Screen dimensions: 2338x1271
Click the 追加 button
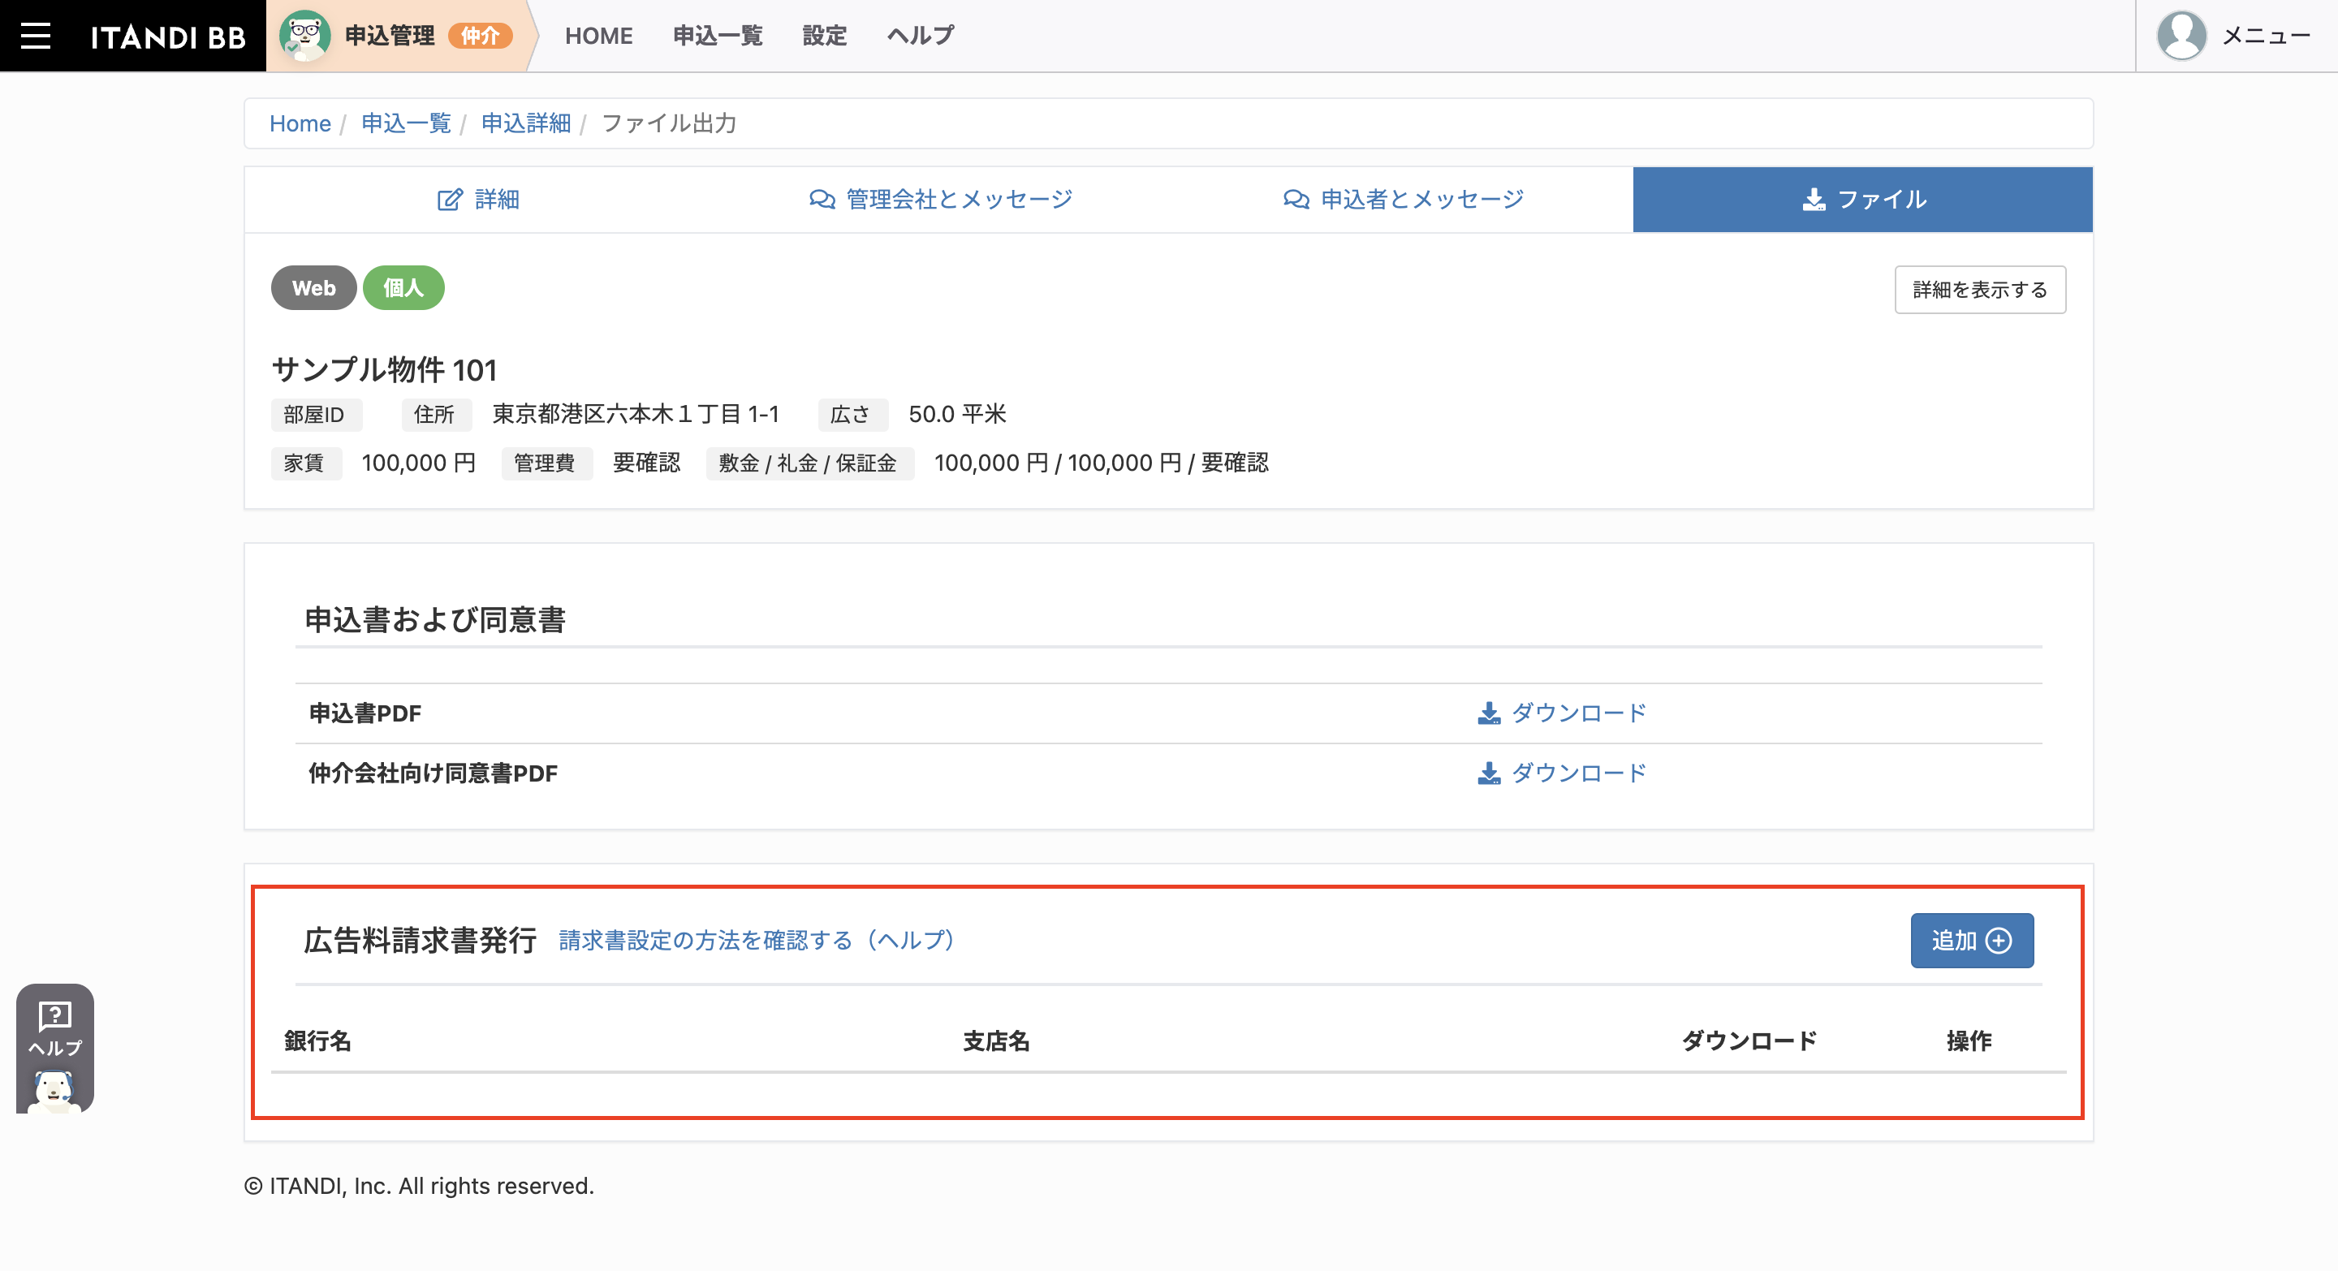(1972, 941)
